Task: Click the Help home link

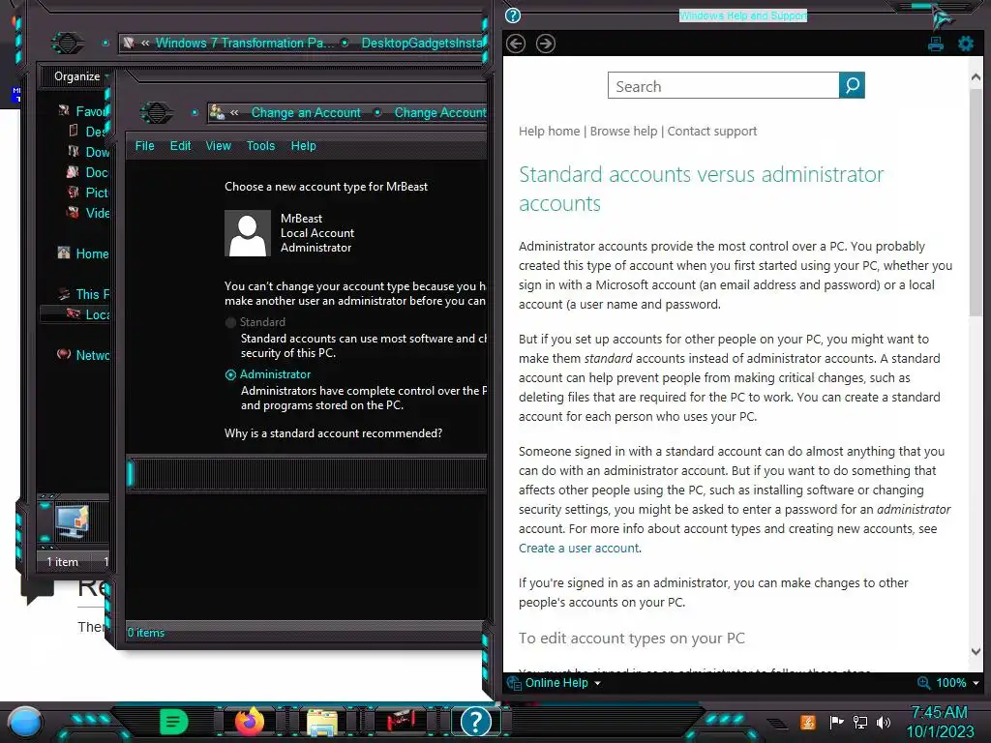Action: pyautogui.click(x=550, y=131)
